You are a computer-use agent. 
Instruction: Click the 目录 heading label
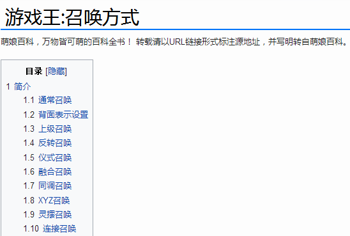[34, 72]
